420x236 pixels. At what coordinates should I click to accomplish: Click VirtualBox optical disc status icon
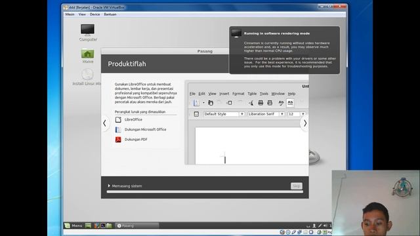tap(288, 232)
